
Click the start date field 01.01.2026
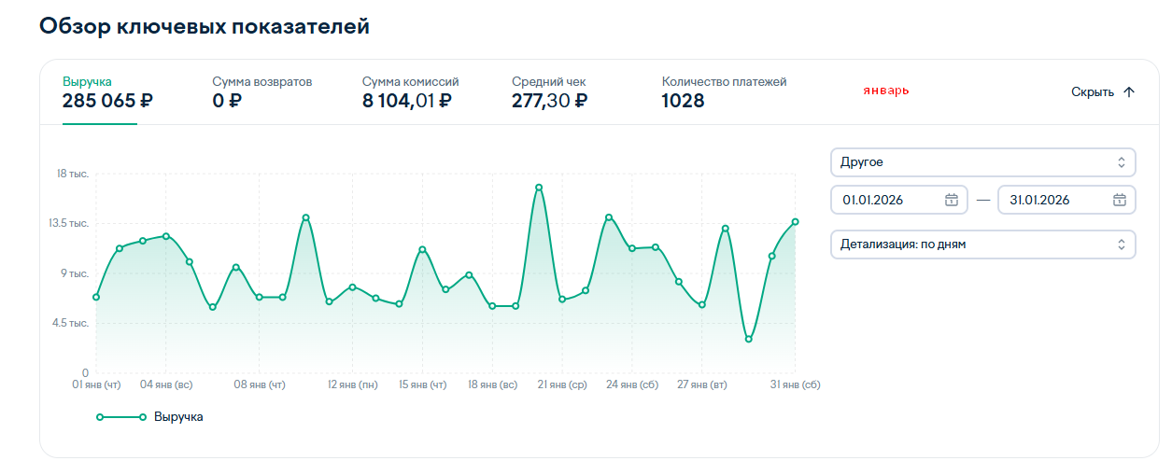click(897, 200)
